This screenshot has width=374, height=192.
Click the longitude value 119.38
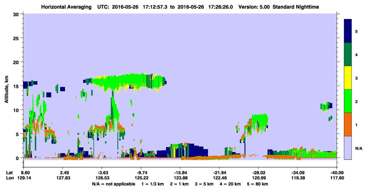pyautogui.click(x=298, y=178)
